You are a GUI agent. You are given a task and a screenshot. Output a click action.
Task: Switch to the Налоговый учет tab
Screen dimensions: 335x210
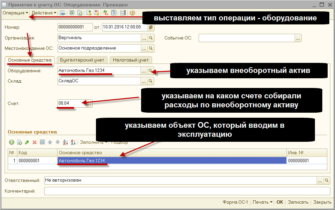coord(131,60)
